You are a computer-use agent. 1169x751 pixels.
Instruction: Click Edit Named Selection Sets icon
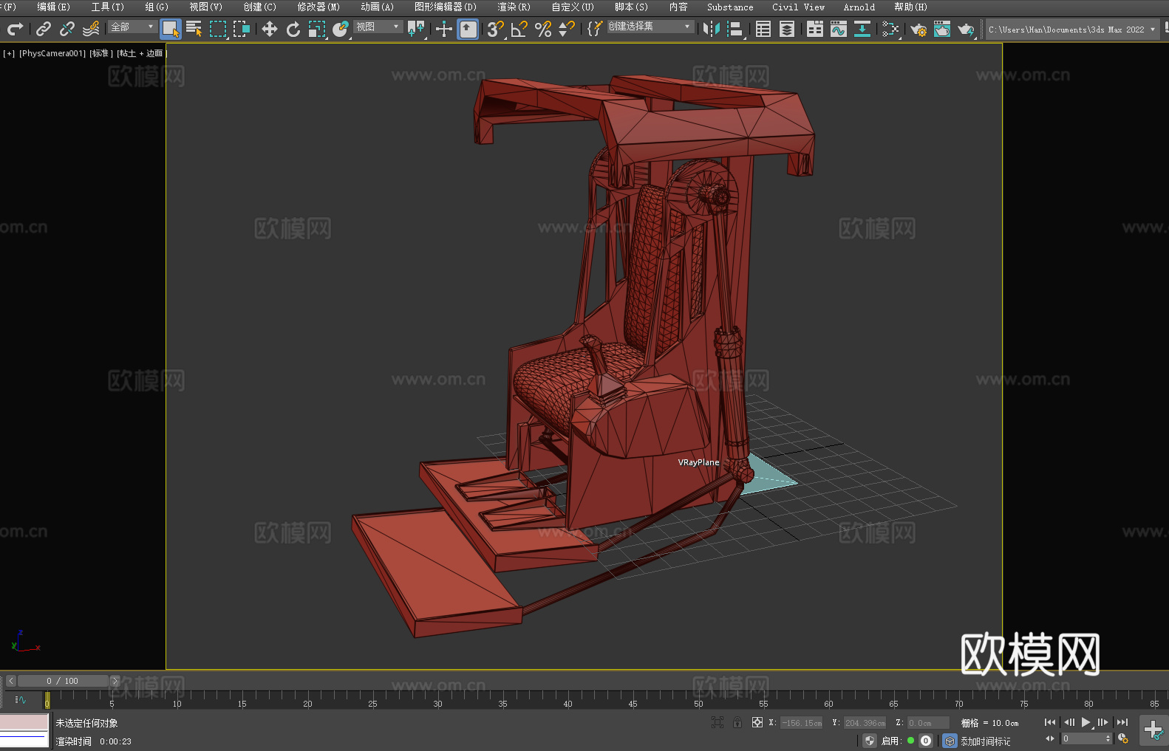[x=595, y=29]
